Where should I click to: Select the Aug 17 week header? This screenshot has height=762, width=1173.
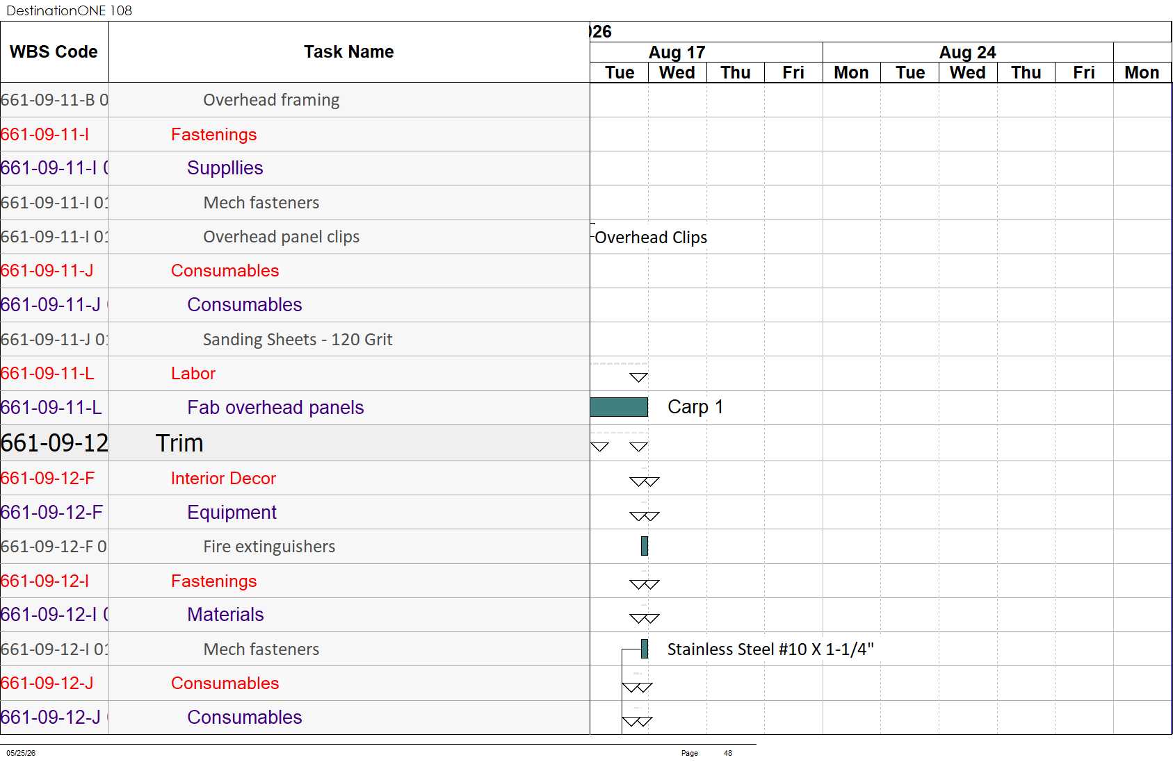677,53
